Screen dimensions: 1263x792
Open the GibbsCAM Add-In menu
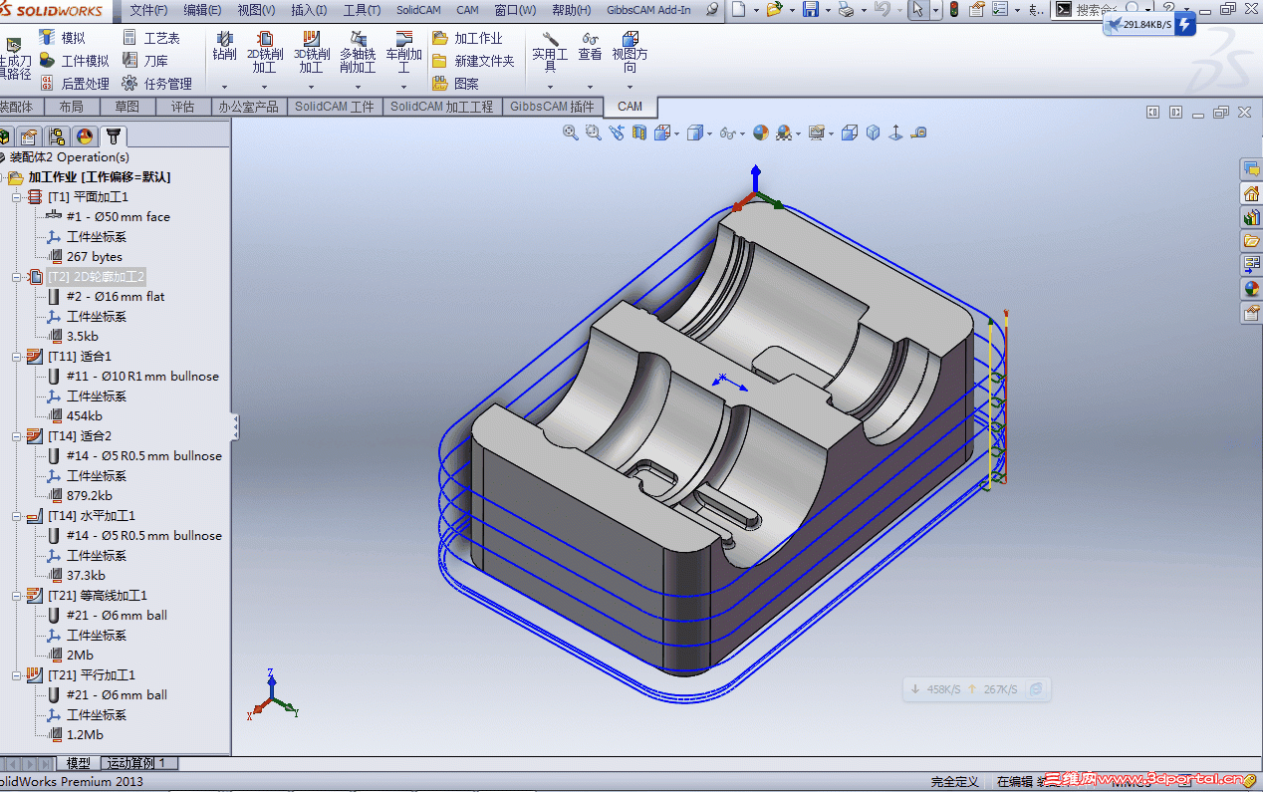648,10
